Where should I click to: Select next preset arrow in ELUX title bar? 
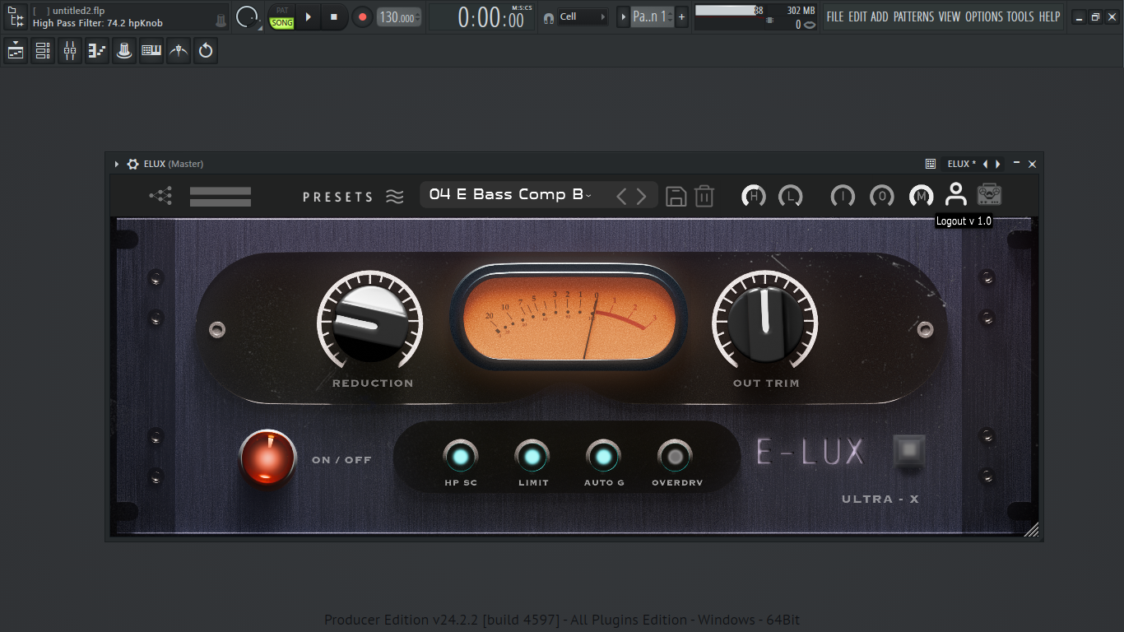pos(998,164)
